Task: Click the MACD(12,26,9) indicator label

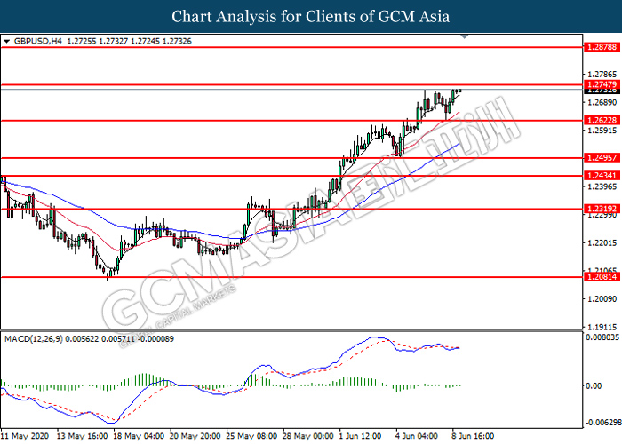Action: (34, 339)
